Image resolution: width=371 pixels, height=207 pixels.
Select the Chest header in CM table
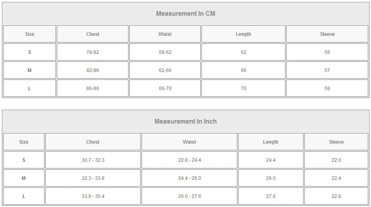93,34
